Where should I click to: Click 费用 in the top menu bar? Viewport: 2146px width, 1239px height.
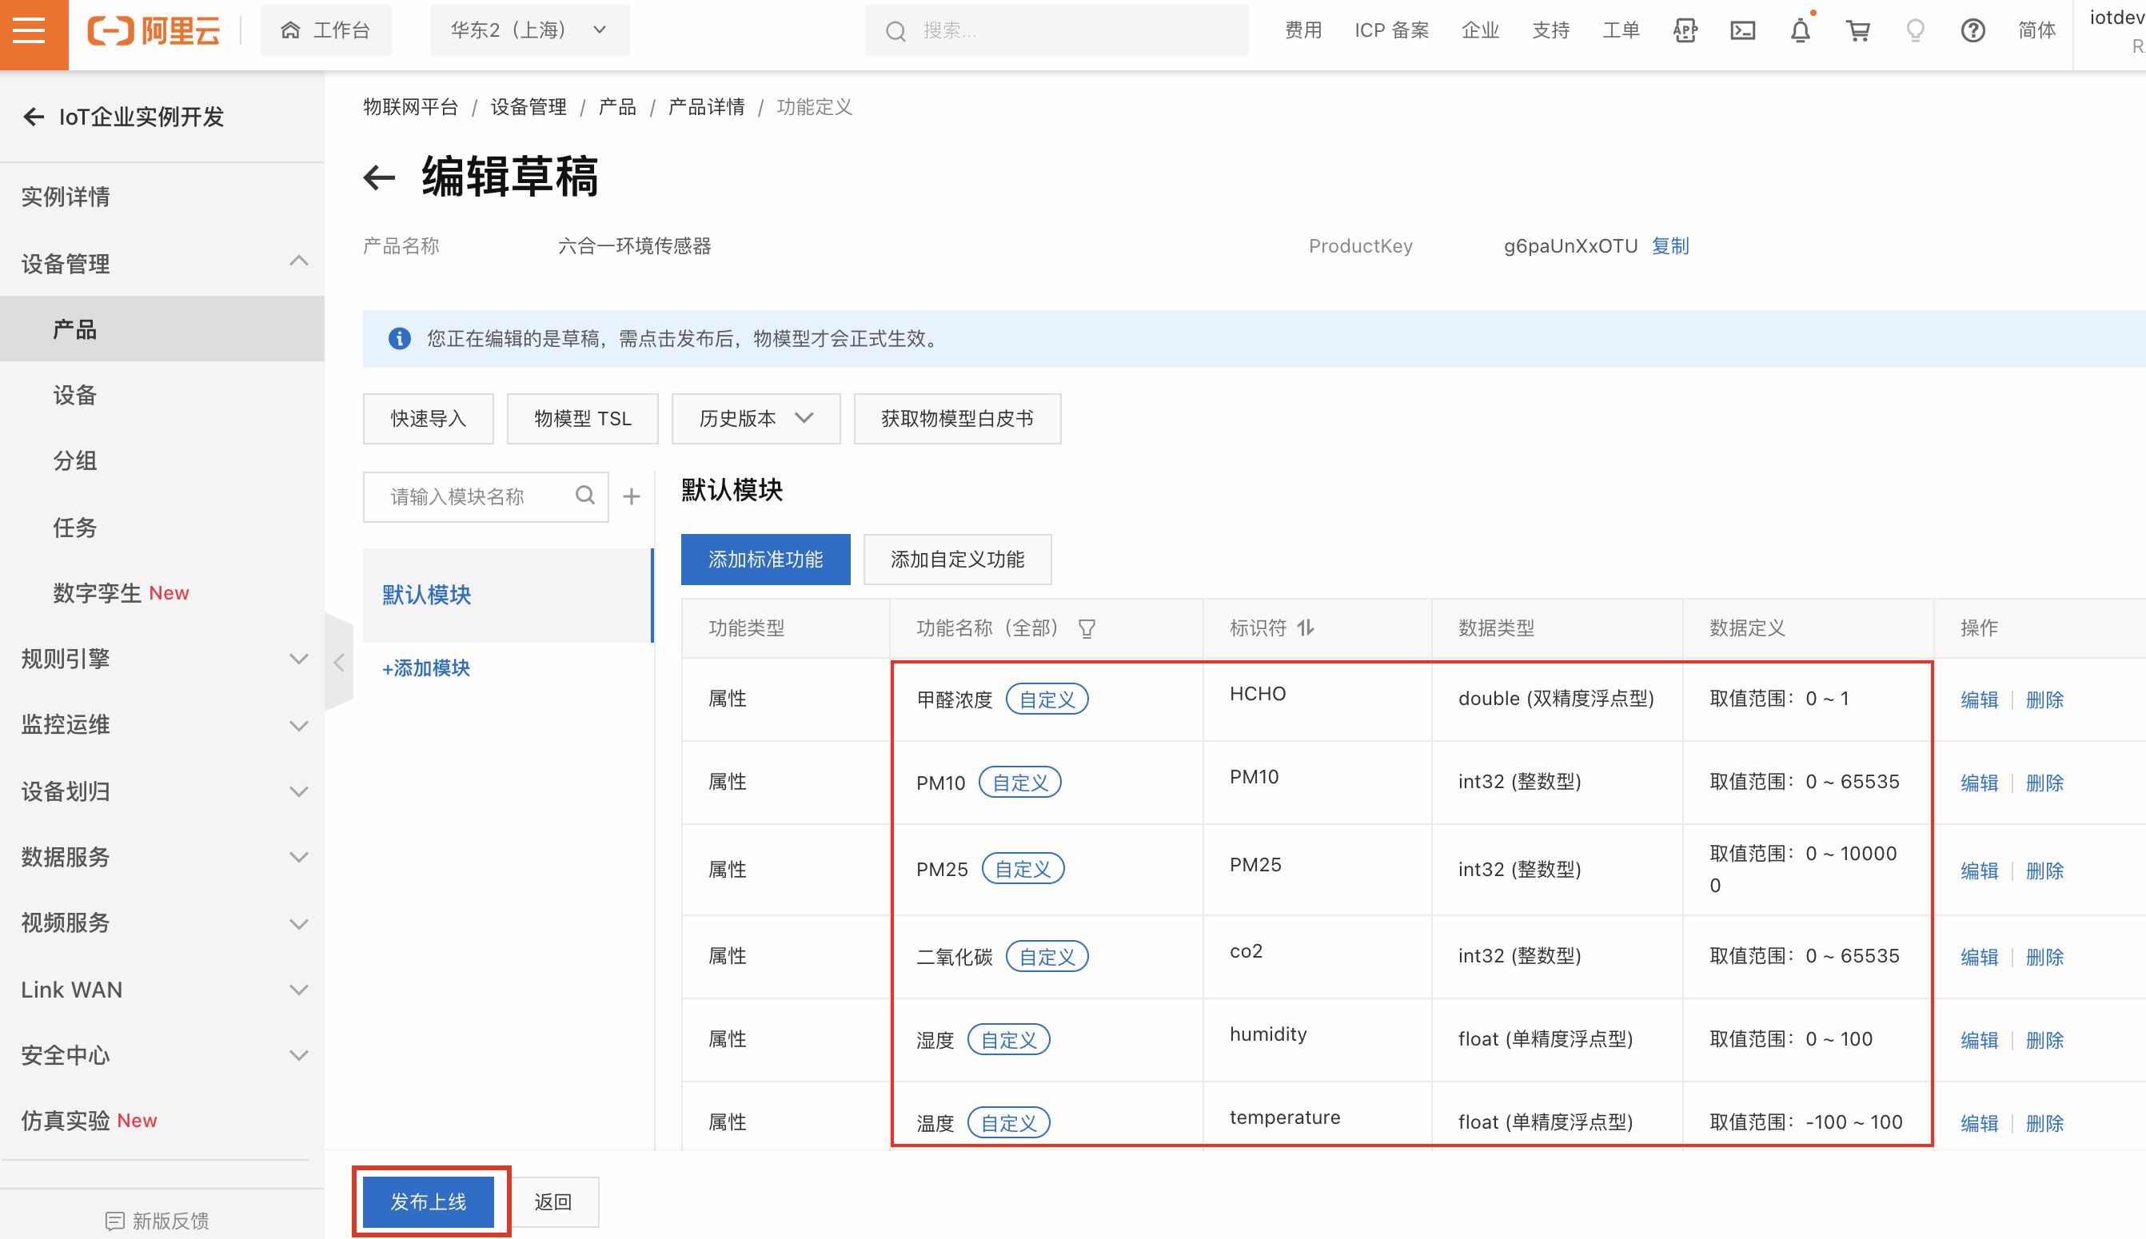click(x=1302, y=30)
